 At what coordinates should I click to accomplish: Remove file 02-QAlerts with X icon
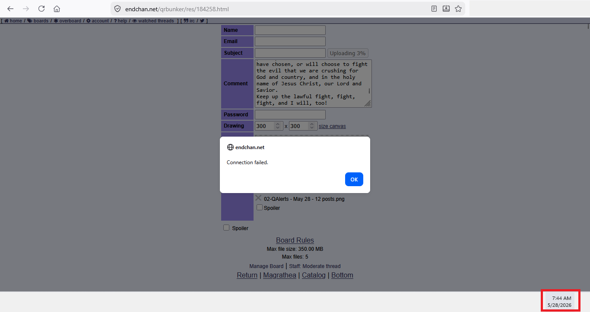point(258,198)
